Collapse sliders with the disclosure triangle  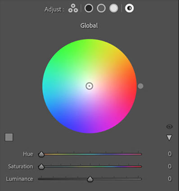click(x=169, y=138)
